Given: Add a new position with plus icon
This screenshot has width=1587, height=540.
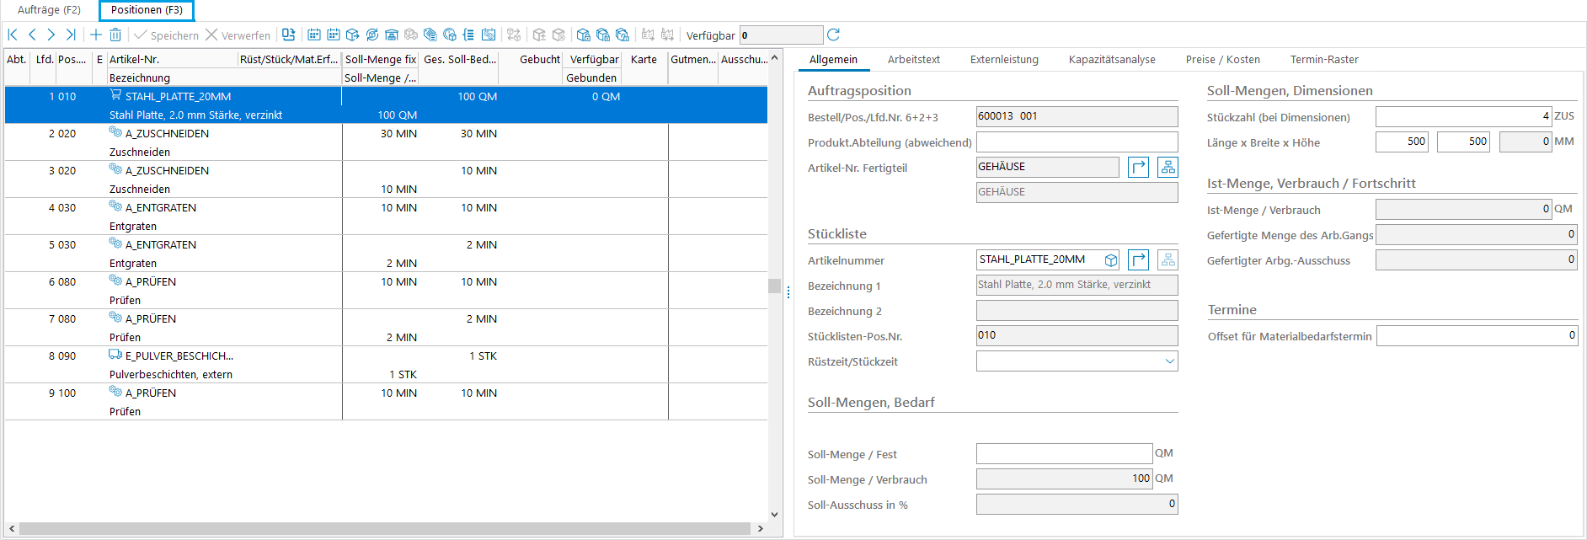Looking at the screenshot, I should (x=96, y=35).
